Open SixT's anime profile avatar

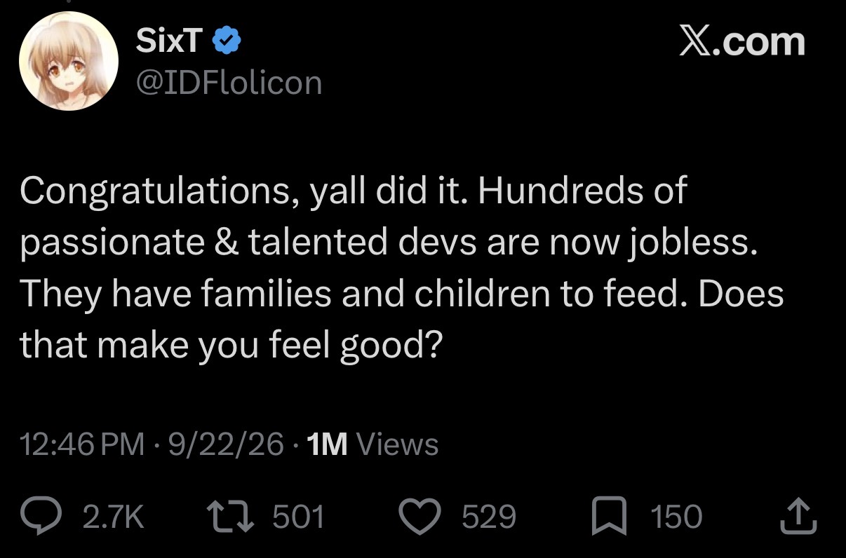(x=69, y=61)
